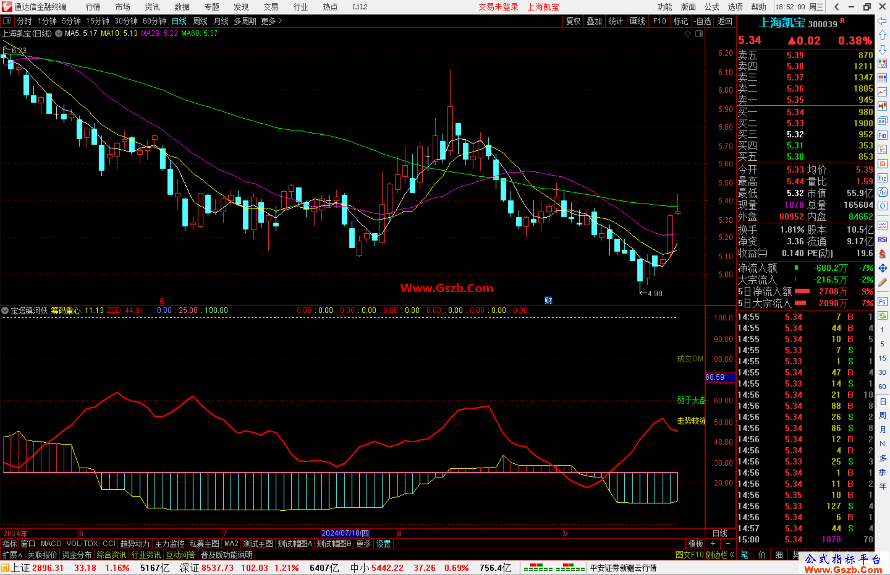Switch to 分时 chart period
Viewport: 890px width, 575px height.
24,21
